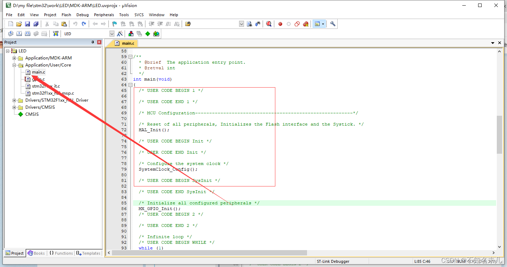Screen dimensions: 507x267
Task: Indent the selected lines
Action: coord(152,24)
